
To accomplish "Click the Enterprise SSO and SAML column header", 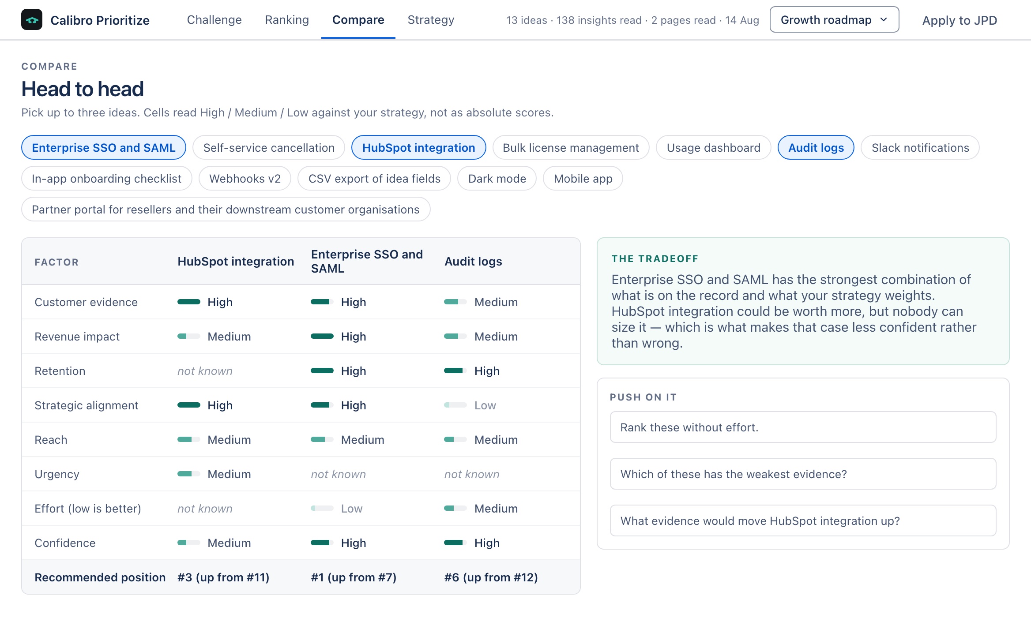I will tap(367, 262).
